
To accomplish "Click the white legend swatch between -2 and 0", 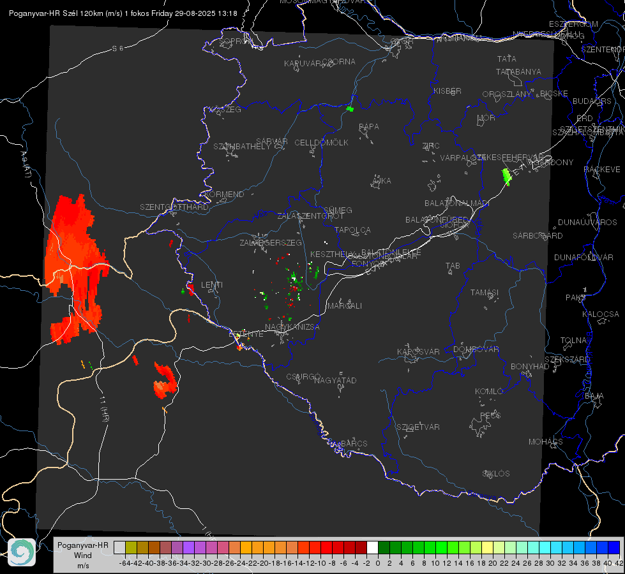I will click(372, 548).
